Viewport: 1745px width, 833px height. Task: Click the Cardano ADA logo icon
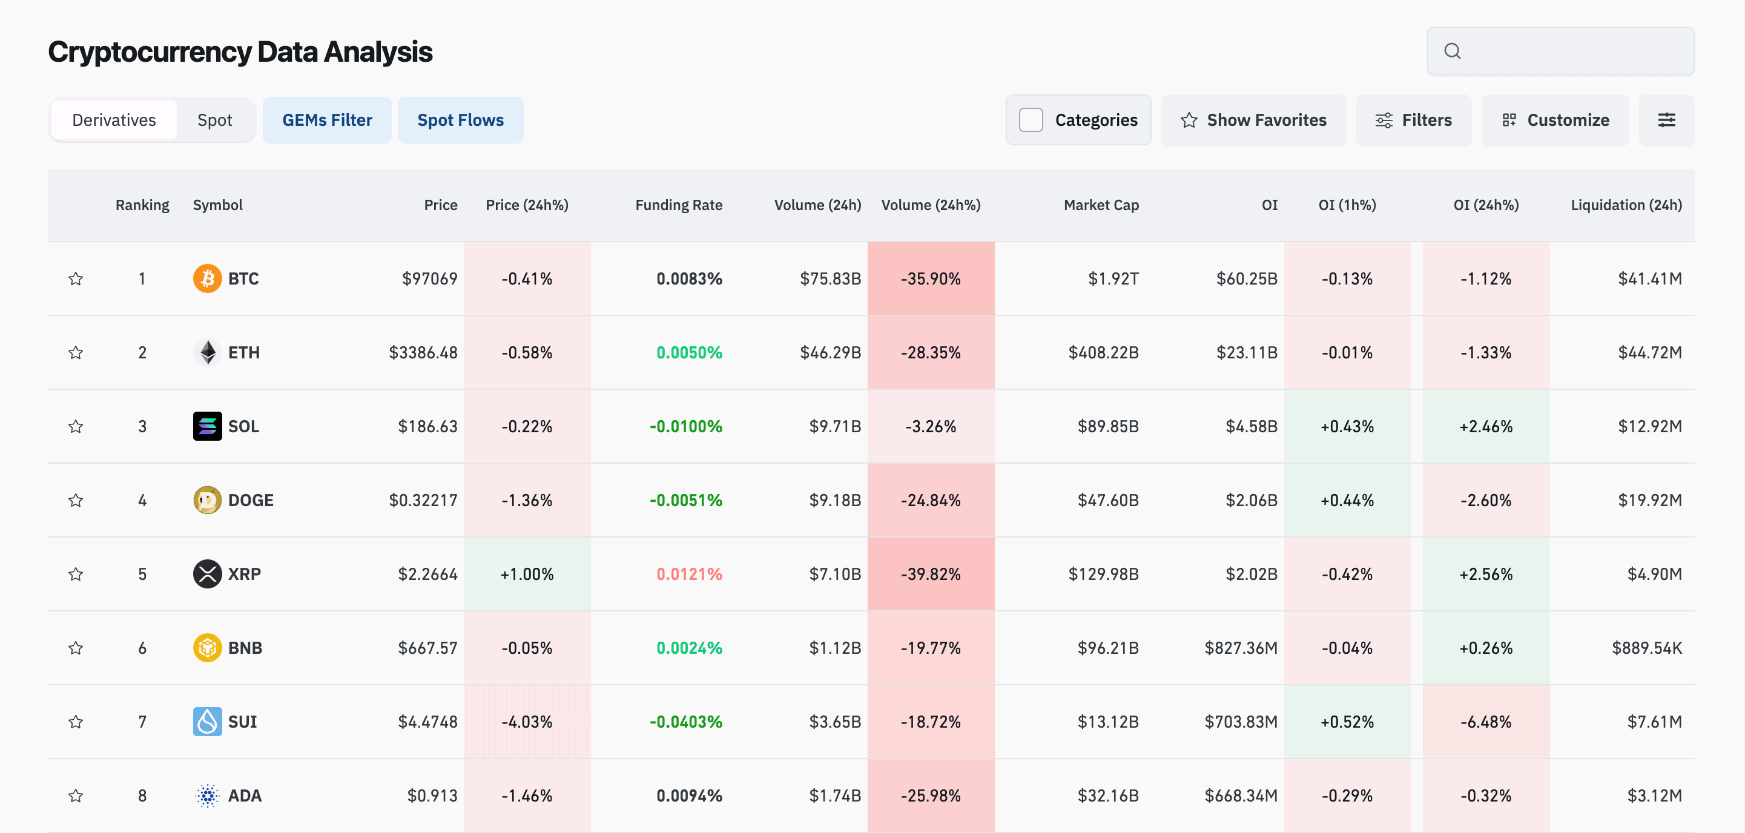(207, 795)
